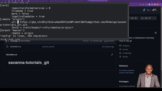The width and height of the screenshot is (162, 91).
Task: Bookmark this page with the star icon
Action: (146, 5)
